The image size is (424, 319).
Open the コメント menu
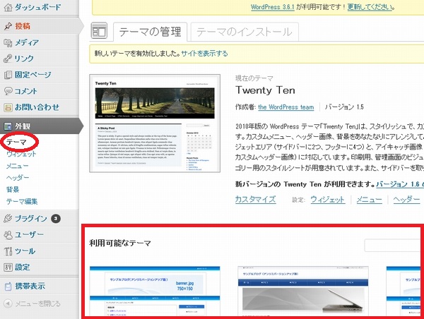[25, 91]
